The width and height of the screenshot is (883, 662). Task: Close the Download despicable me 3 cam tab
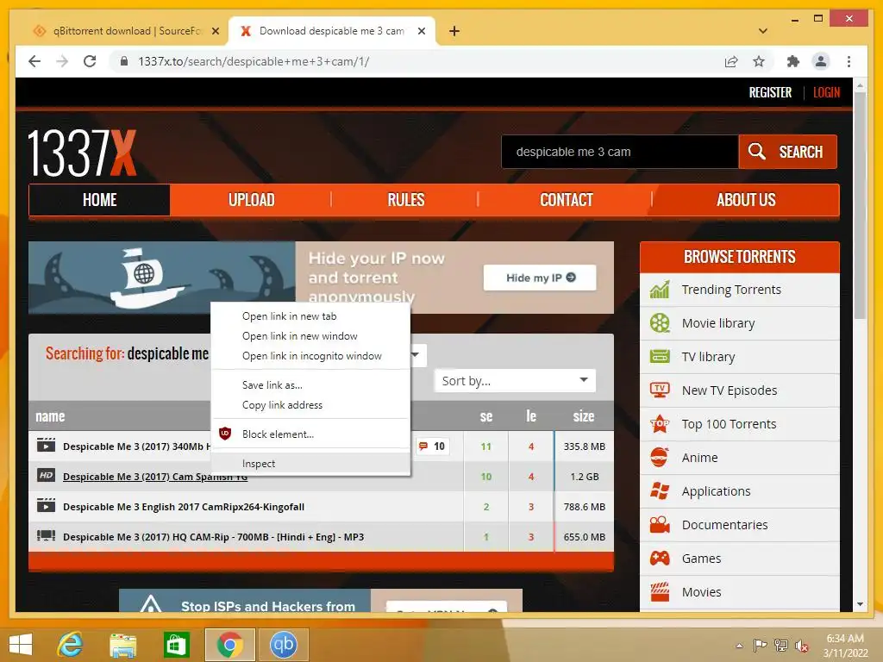(421, 31)
